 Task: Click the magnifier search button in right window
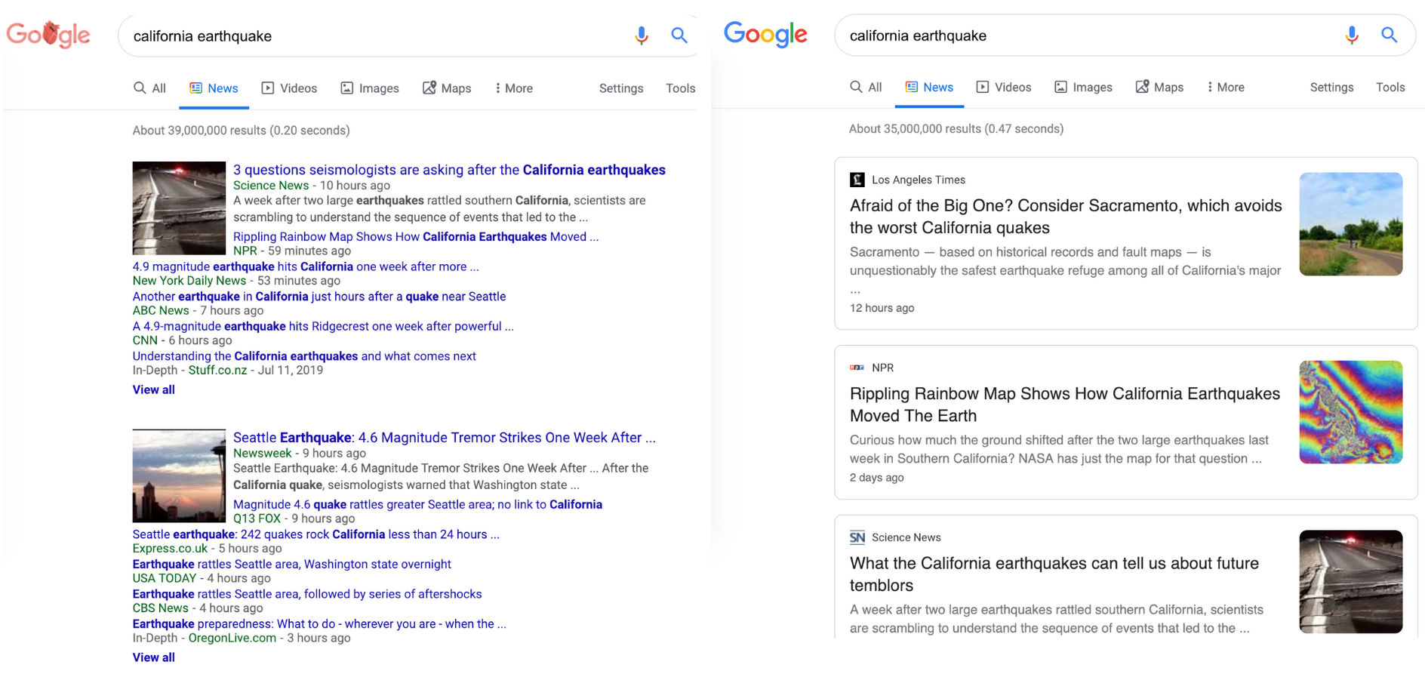tap(1390, 35)
